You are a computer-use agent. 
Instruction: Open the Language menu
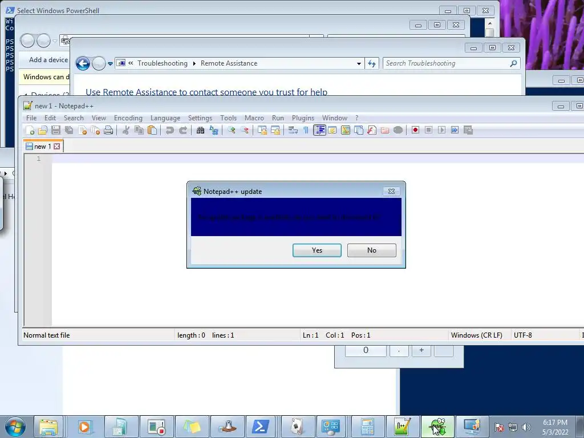[165, 118]
